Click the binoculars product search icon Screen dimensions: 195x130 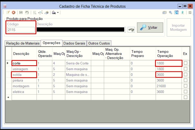point(131,30)
